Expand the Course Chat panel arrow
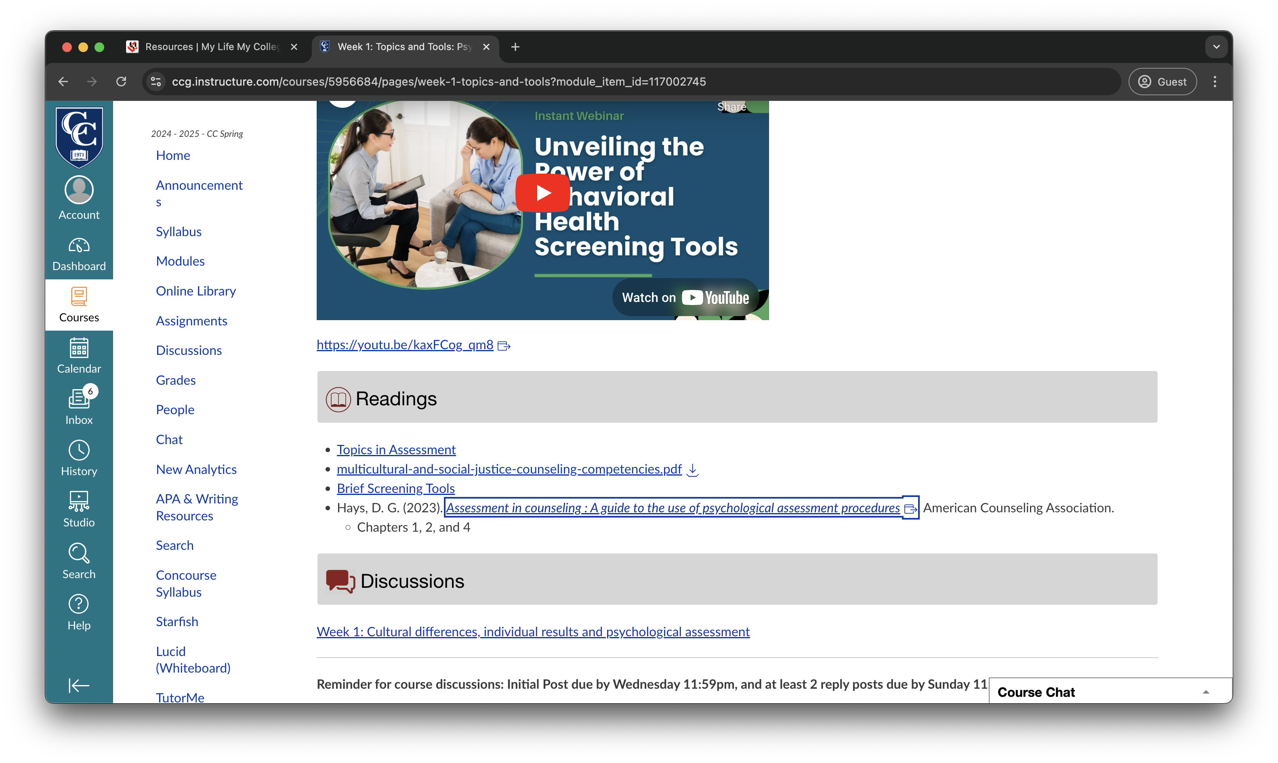The height and width of the screenshot is (763, 1278). point(1205,693)
